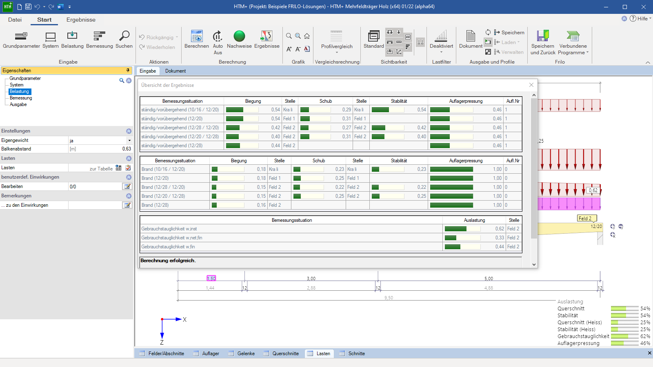Decrease font size with A- icon
653x367 pixels.
point(298,49)
